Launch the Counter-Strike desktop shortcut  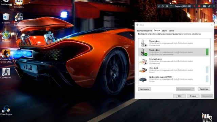click(x=6, y=73)
